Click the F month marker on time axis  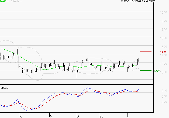click(x=129, y=116)
